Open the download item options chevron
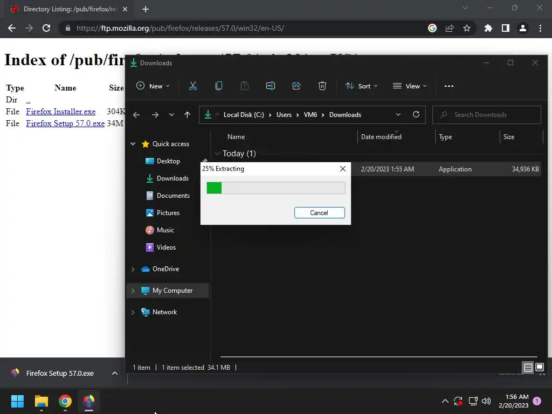This screenshot has height=414, width=552. pos(115,373)
